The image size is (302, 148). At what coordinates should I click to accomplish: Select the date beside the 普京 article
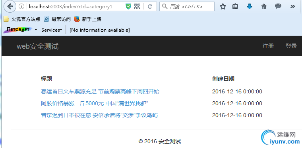pyautogui.click(x=237, y=115)
